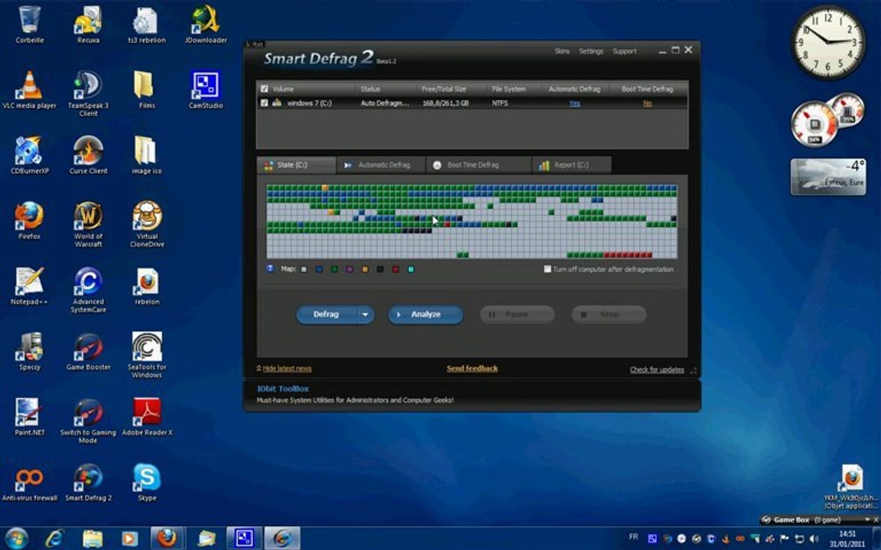
Task: Select the SeaTools for Windows icon
Action: point(147,354)
